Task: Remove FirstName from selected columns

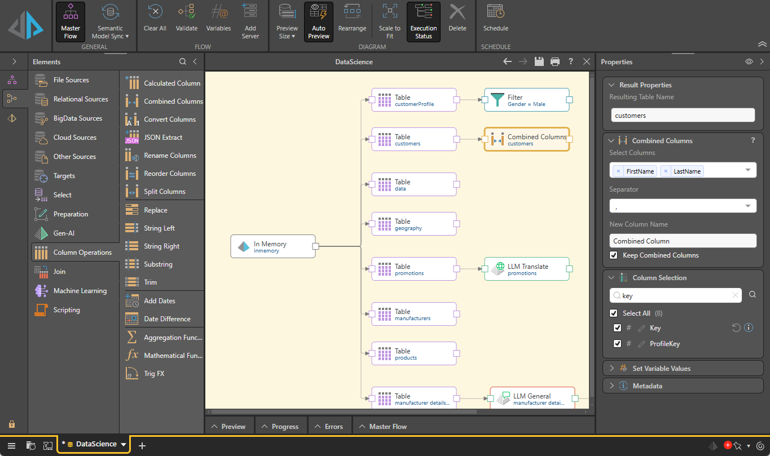Action: [618, 171]
